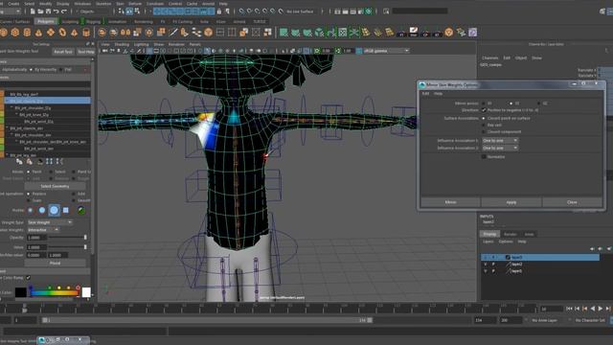Viewport: 613px width, 345px height.
Task: Step back one frame button
Action: tap(578, 309)
